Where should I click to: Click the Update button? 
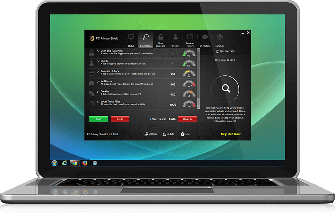point(168,134)
